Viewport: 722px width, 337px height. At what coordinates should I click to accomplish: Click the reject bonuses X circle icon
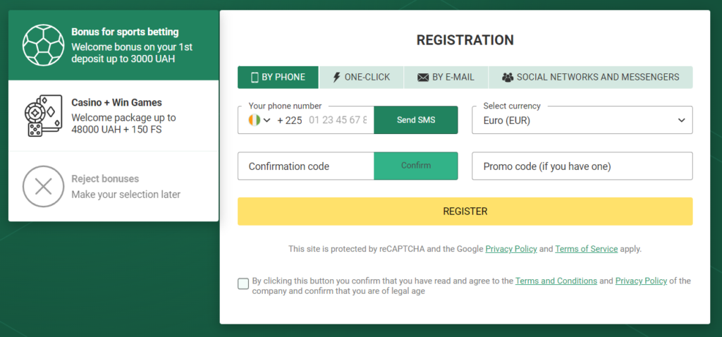coord(43,186)
